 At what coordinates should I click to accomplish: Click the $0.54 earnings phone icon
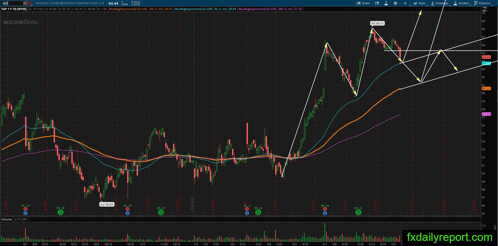coord(325,209)
